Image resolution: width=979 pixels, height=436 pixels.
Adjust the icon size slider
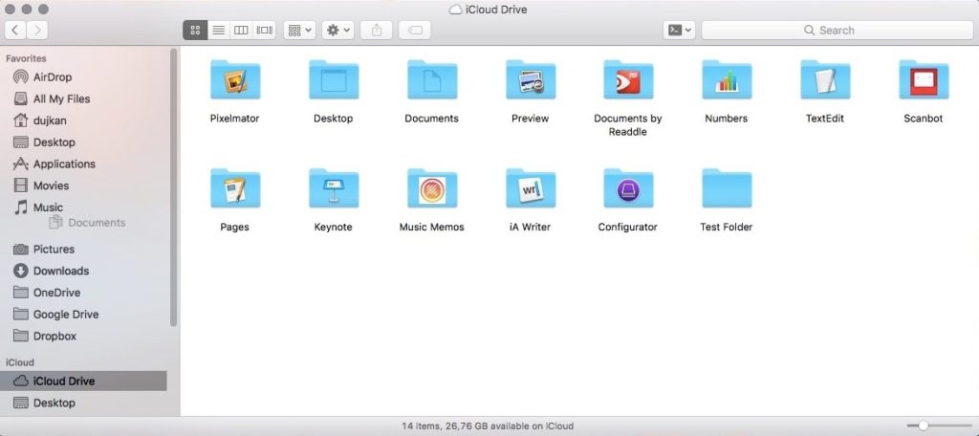923,426
